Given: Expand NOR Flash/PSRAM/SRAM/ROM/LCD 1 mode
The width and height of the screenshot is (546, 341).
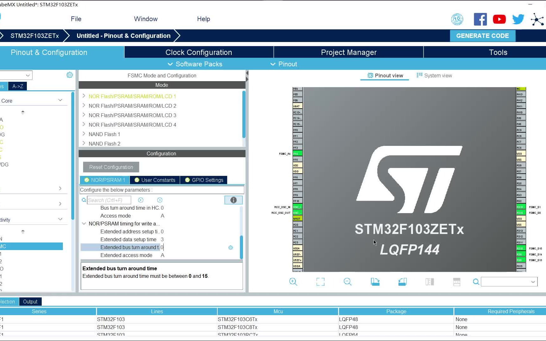Looking at the screenshot, I should (84, 96).
